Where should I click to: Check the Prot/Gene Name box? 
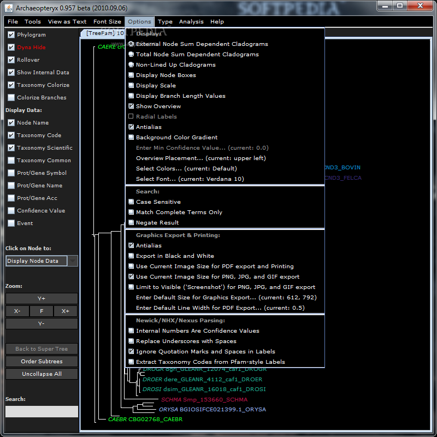click(x=11, y=185)
